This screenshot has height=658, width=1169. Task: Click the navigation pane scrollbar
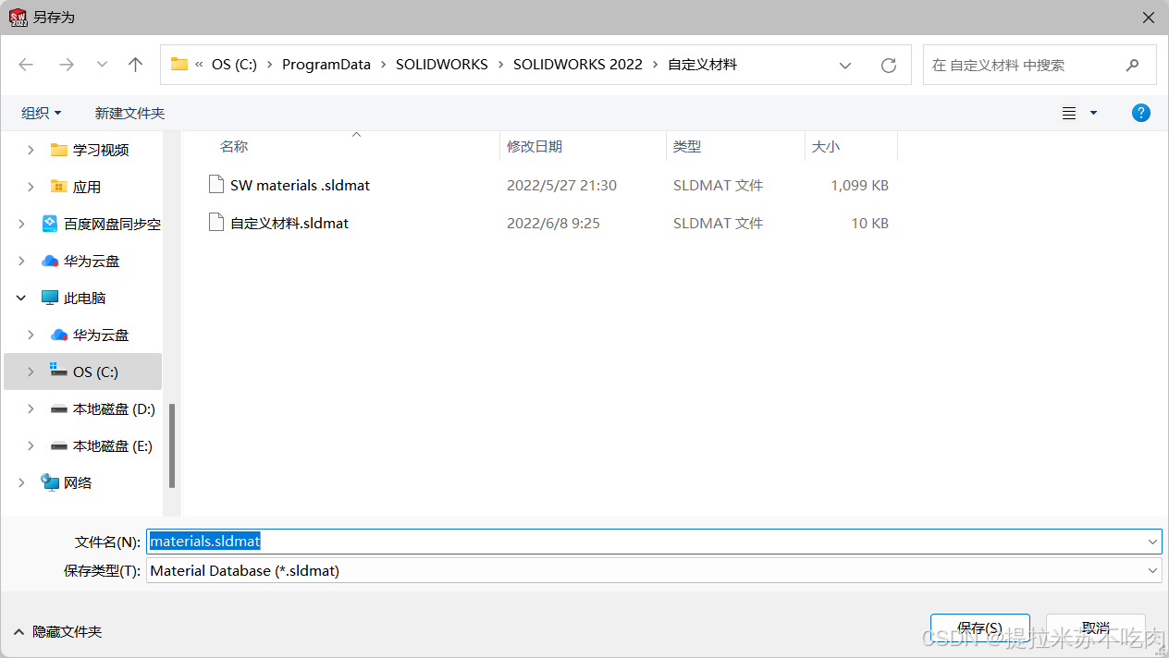tap(172, 445)
